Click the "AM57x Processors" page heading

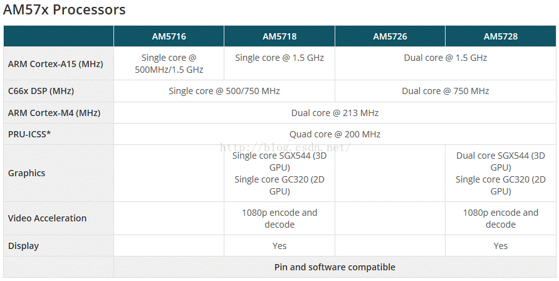point(65,11)
